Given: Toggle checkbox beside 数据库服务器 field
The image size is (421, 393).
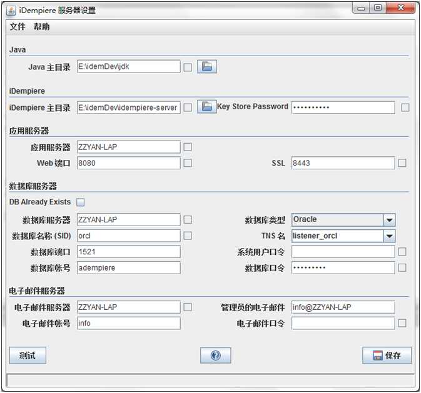Looking at the screenshot, I should 188,220.
